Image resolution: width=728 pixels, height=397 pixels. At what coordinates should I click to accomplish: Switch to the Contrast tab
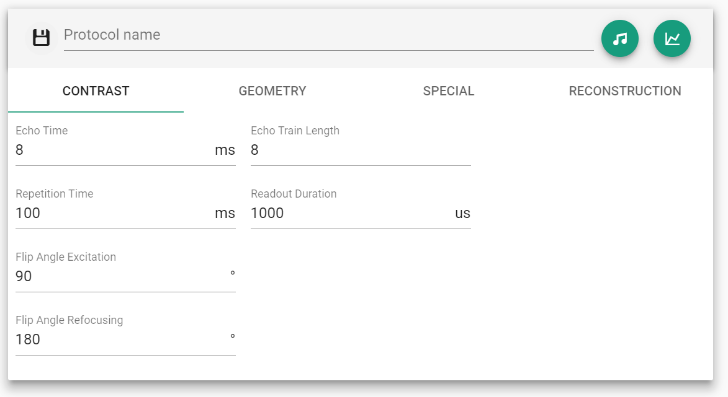(96, 91)
